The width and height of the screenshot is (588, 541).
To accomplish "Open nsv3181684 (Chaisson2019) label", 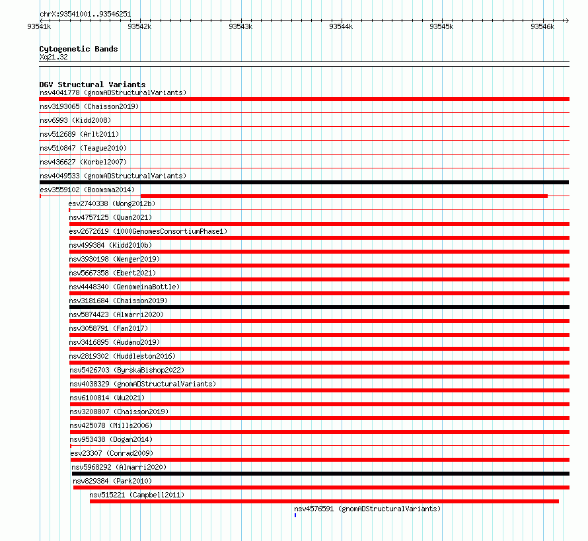I will pos(118,301).
